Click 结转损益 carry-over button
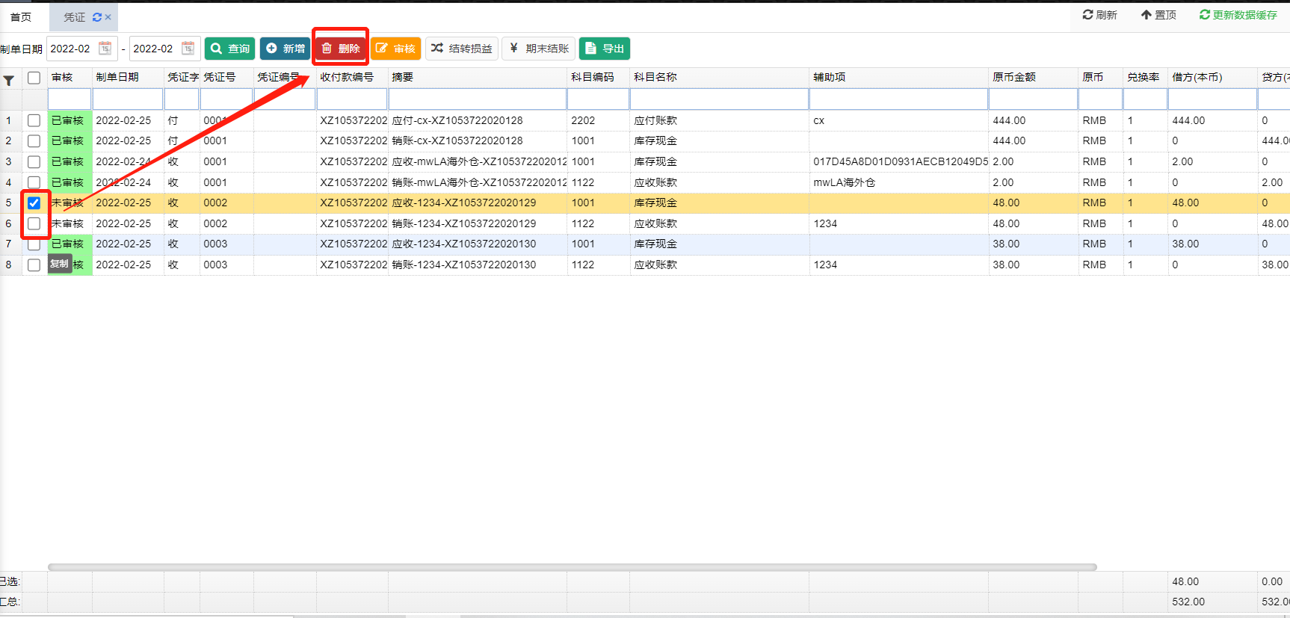 [462, 49]
